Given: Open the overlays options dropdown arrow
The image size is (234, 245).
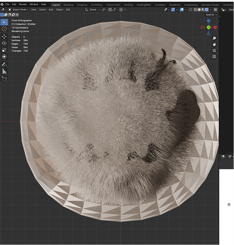Looking at the screenshot, I should point(185,10).
